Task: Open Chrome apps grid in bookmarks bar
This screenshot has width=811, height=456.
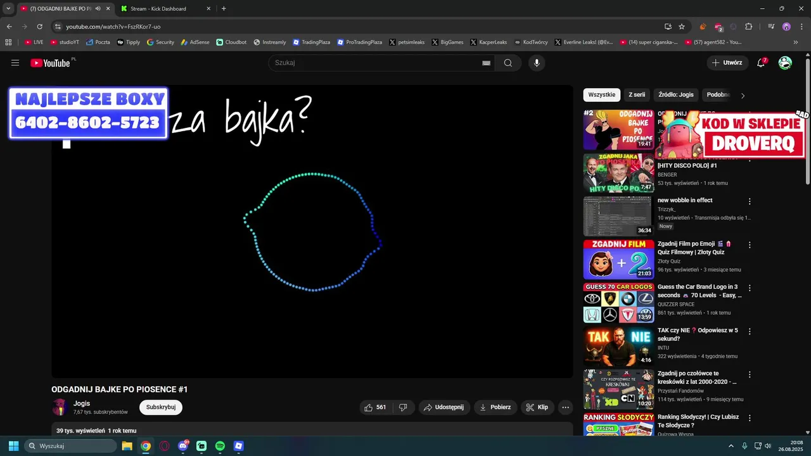Action: [x=8, y=42]
